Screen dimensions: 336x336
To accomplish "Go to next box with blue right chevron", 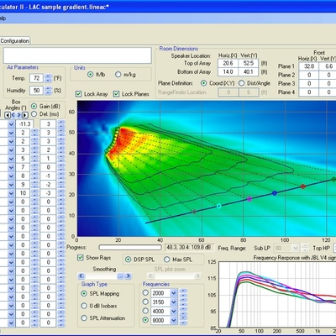I will point(19,115).
